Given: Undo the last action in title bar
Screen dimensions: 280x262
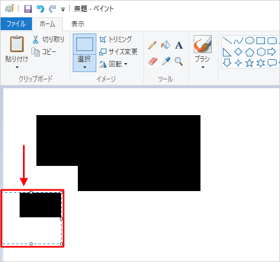Looking at the screenshot, I should coord(40,9).
